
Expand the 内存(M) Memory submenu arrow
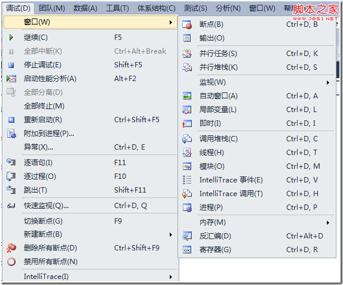tap(328, 222)
